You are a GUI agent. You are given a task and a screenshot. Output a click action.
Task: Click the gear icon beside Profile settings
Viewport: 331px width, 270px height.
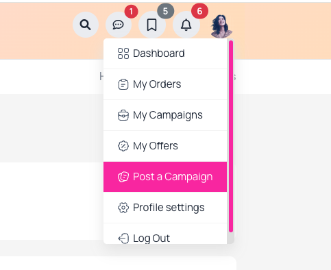[123, 208]
